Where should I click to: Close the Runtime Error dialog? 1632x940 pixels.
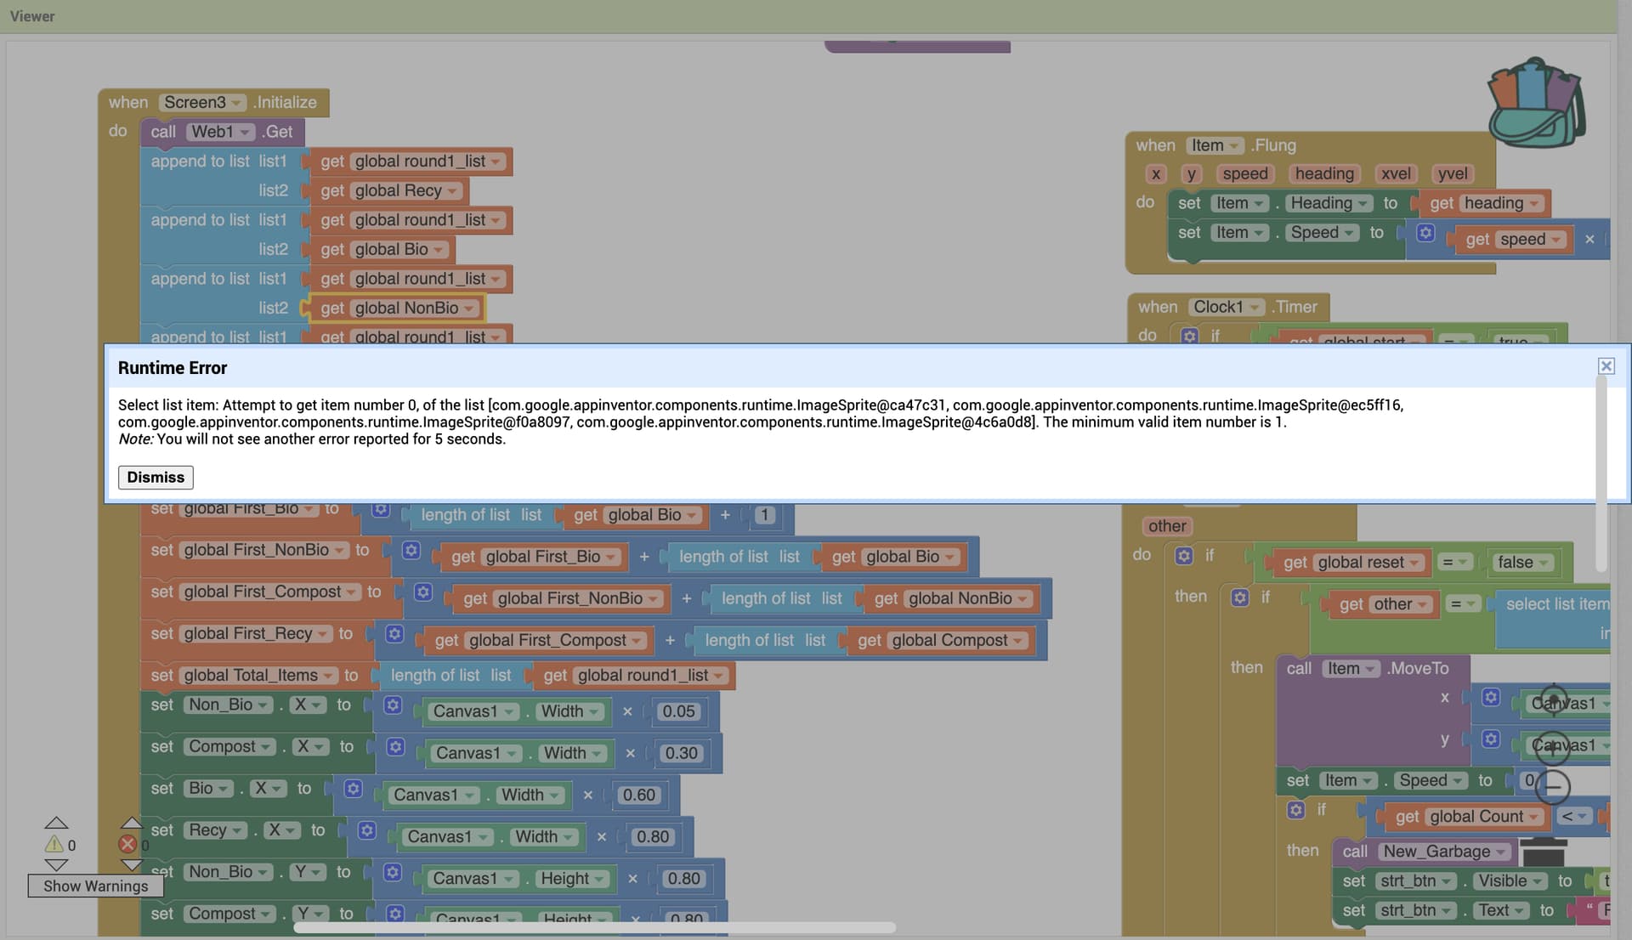(x=1606, y=366)
